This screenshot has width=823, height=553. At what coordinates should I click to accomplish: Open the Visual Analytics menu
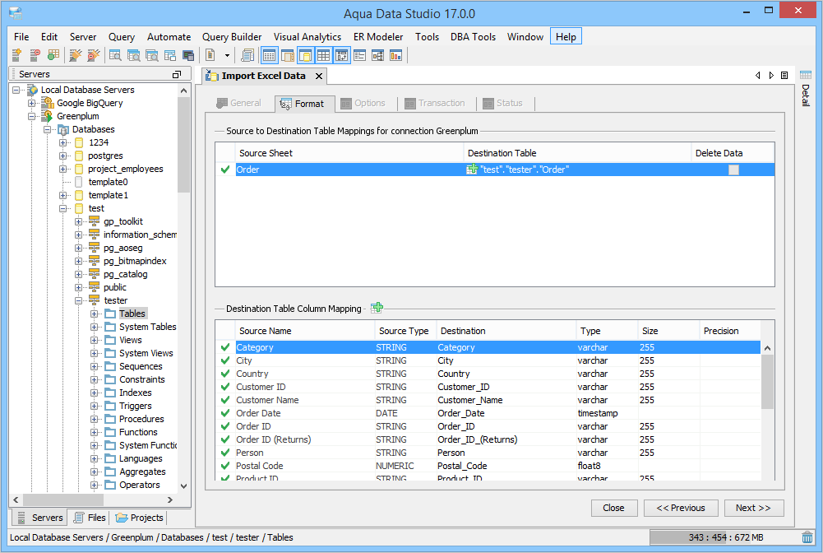click(307, 37)
